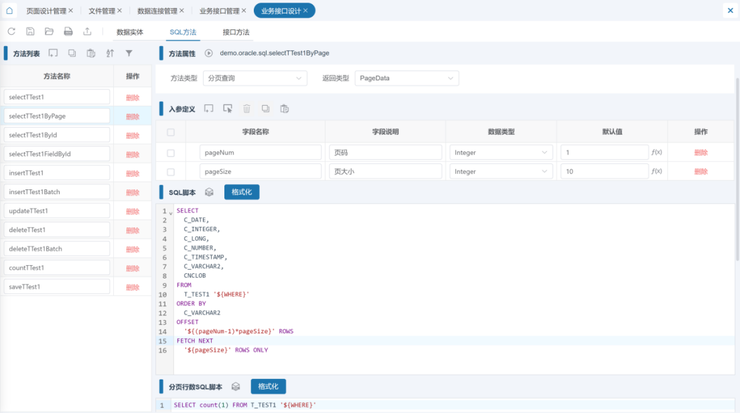This screenshot has width=740, height=413.
Task: Open 方法类型 dropdown
Action: [x=255, y=78]
